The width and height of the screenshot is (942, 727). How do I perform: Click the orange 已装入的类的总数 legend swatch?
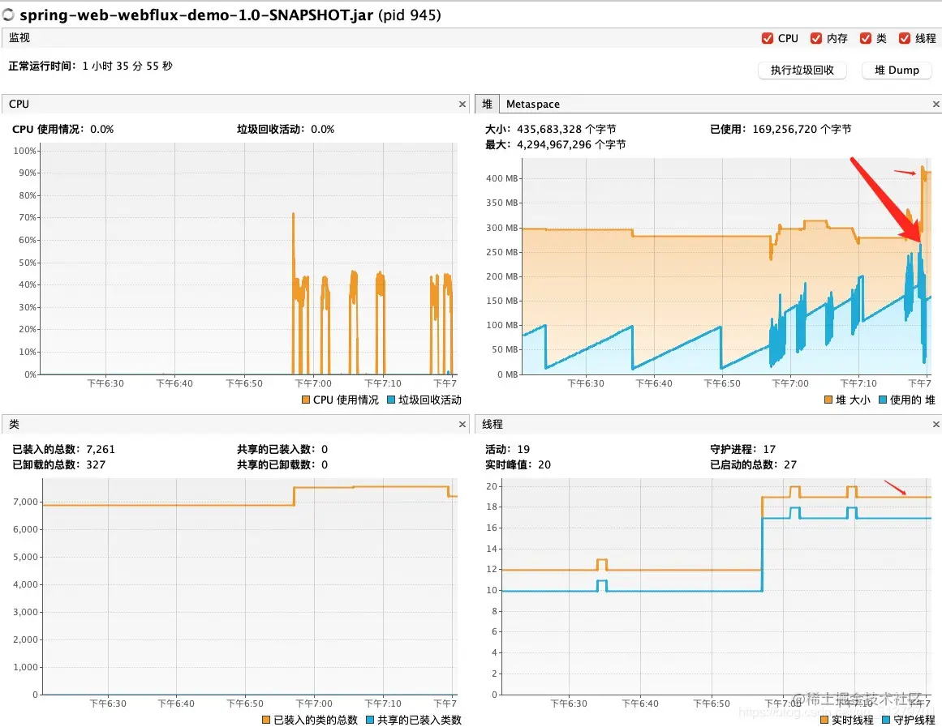266,720
